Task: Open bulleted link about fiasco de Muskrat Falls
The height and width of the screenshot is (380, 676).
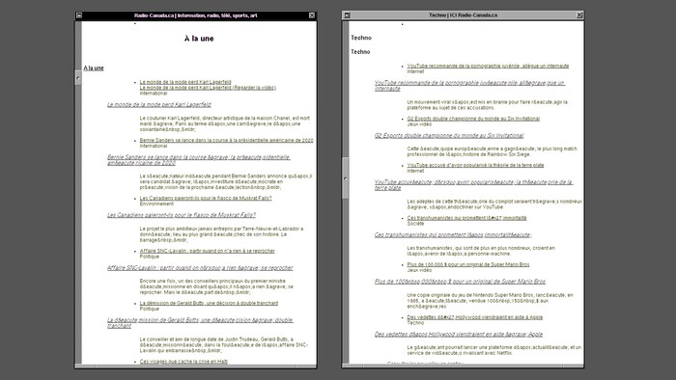Action: point(206,199)
